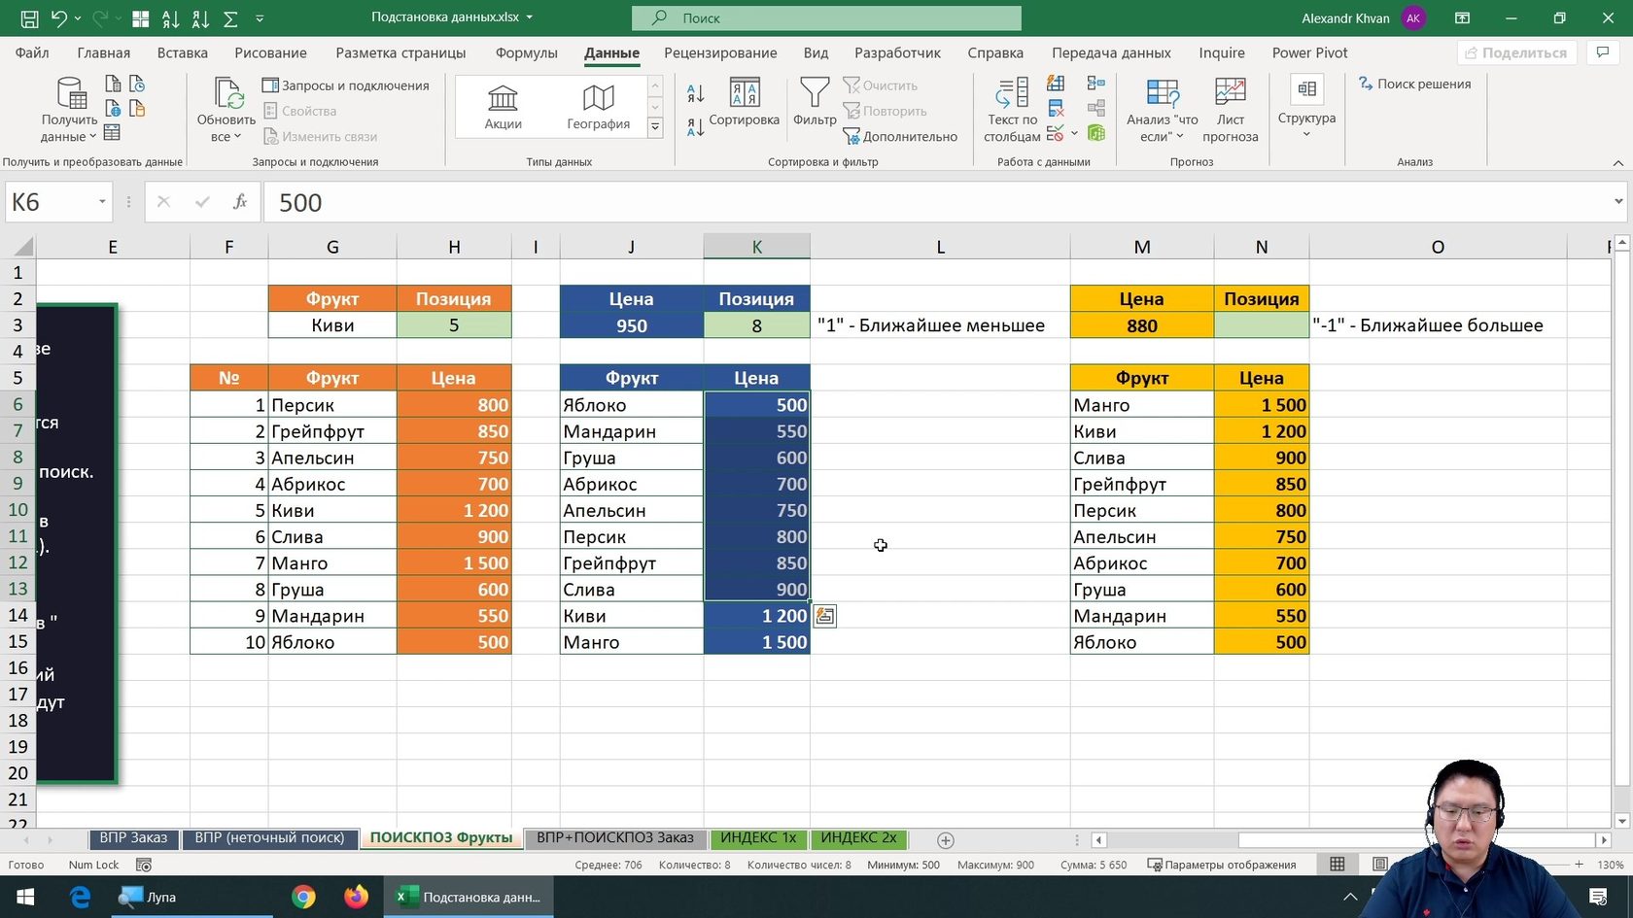Expand the Получить данные dropdown

click(x=69, y=110)
